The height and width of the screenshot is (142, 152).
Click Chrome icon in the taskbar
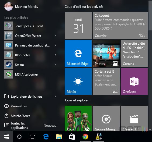tap(85, 137)
